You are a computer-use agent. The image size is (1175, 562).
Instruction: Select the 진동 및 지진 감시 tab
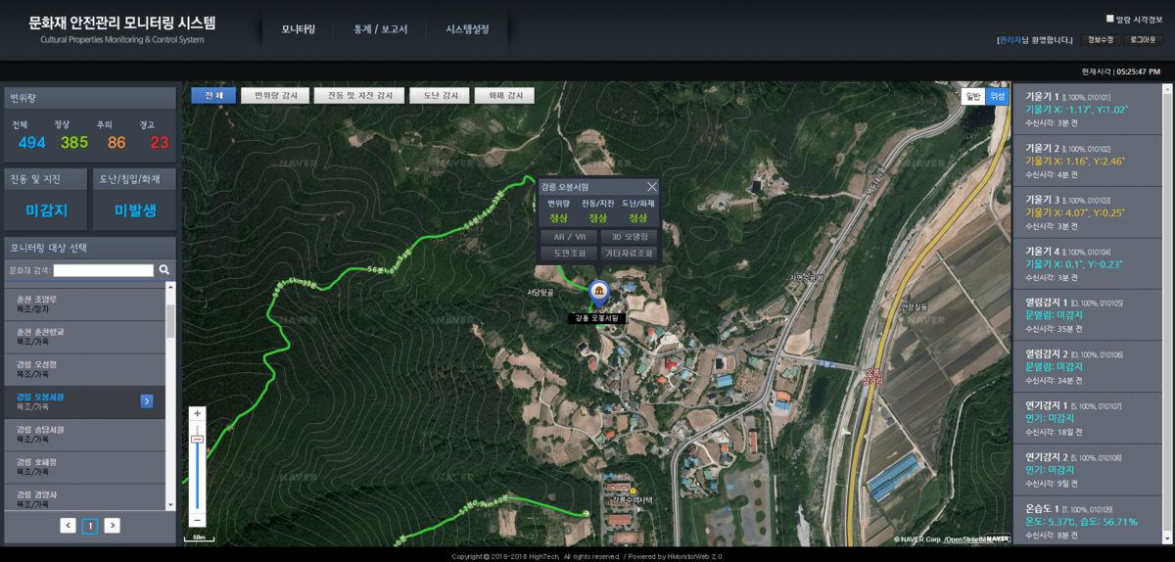(359, 96)
